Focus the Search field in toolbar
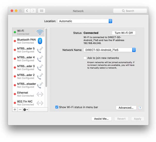The height and width of the screenshot is (142, 156). [x=130, y=11]
